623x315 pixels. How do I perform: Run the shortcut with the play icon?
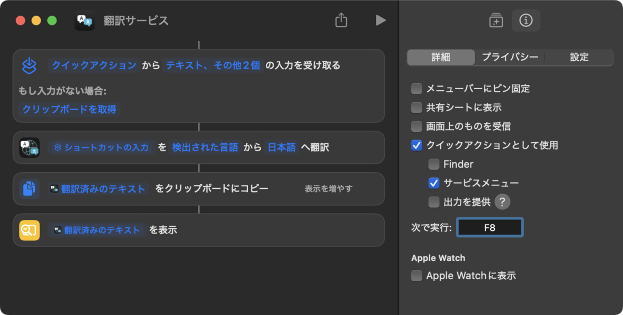pos(381,20)
